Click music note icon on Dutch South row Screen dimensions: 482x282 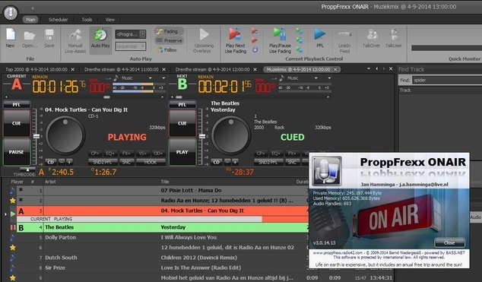pyautogui.click(x=12, y=258)
